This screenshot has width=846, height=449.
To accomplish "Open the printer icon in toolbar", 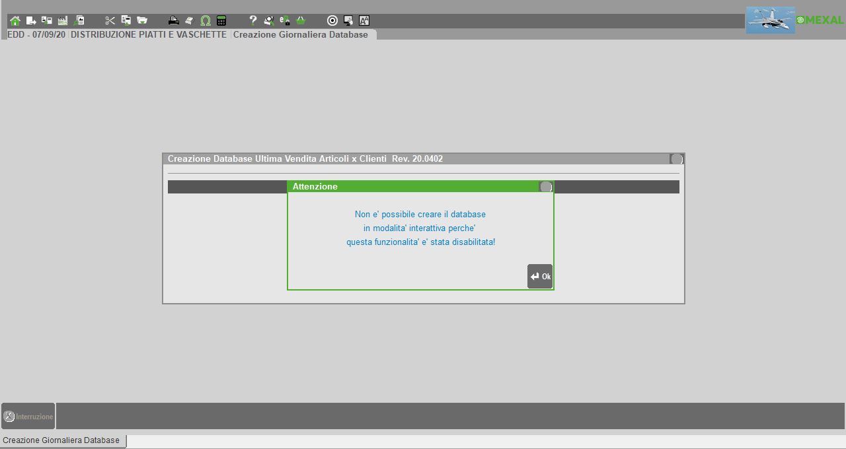I will 173,20.
